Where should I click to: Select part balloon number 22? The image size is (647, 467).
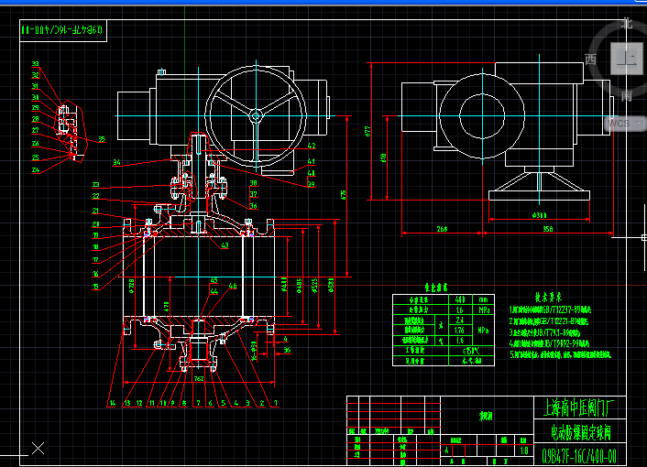pos(95,196)
